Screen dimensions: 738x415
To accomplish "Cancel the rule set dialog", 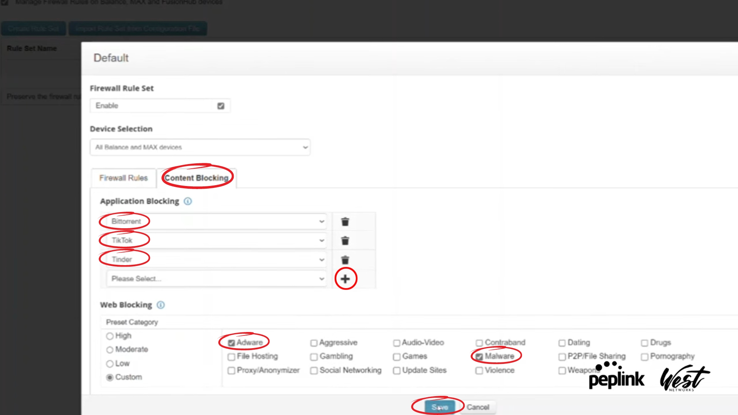I will point(478,407).
